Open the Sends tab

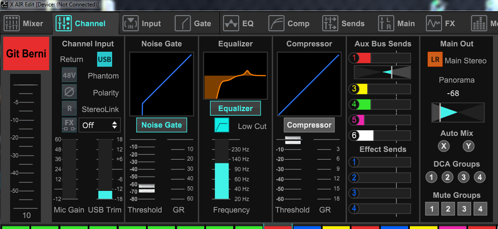[344, 23]
